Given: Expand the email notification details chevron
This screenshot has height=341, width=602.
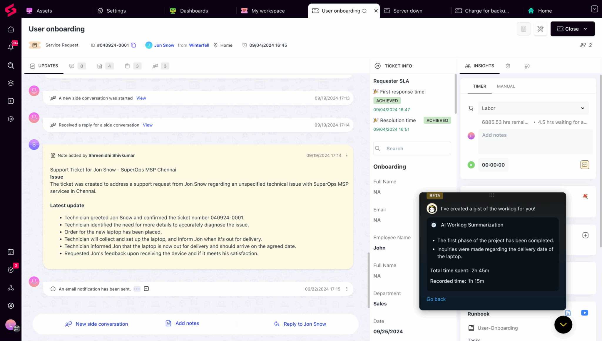Looking at the screenshot, I should [x=146, y=289].
